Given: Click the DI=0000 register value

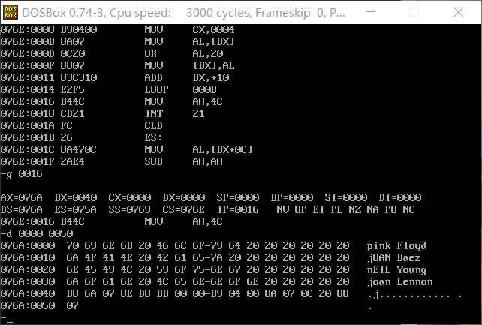Looking at the screenshot, I should click(400, 197).
